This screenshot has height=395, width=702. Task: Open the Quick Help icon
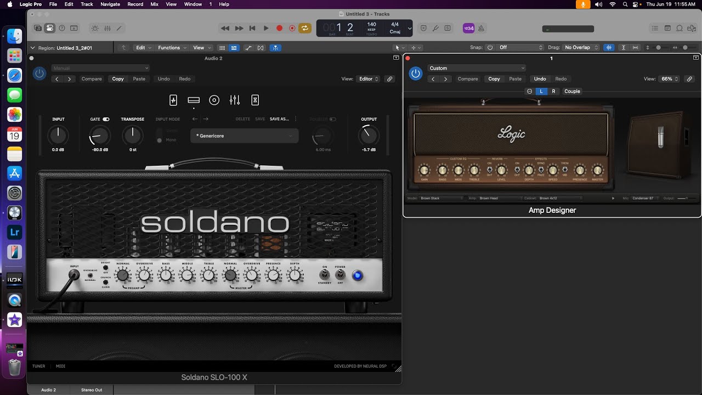point(62,28)
